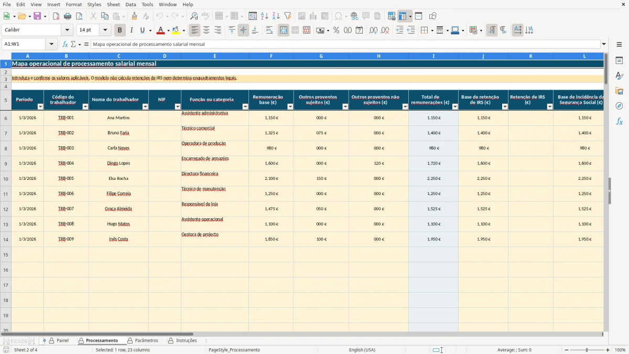
Task: Apply yellow background highlight color
Action: pos(176,30)
